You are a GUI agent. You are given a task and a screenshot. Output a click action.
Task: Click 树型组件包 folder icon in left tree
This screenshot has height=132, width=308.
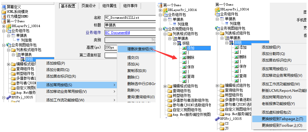click(13, 74)
